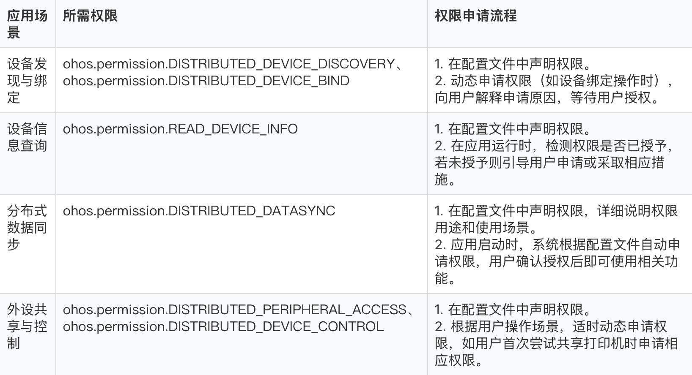Select the 设备发现与绑定 scenario cell

pos(27,80)
